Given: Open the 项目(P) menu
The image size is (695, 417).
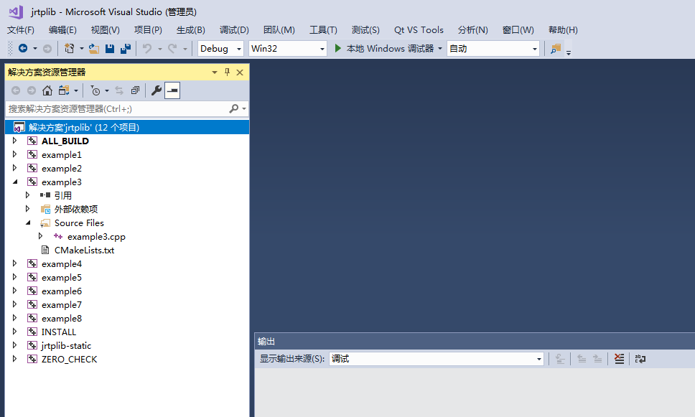Looking at the screenshot, I should pos(148,29).
